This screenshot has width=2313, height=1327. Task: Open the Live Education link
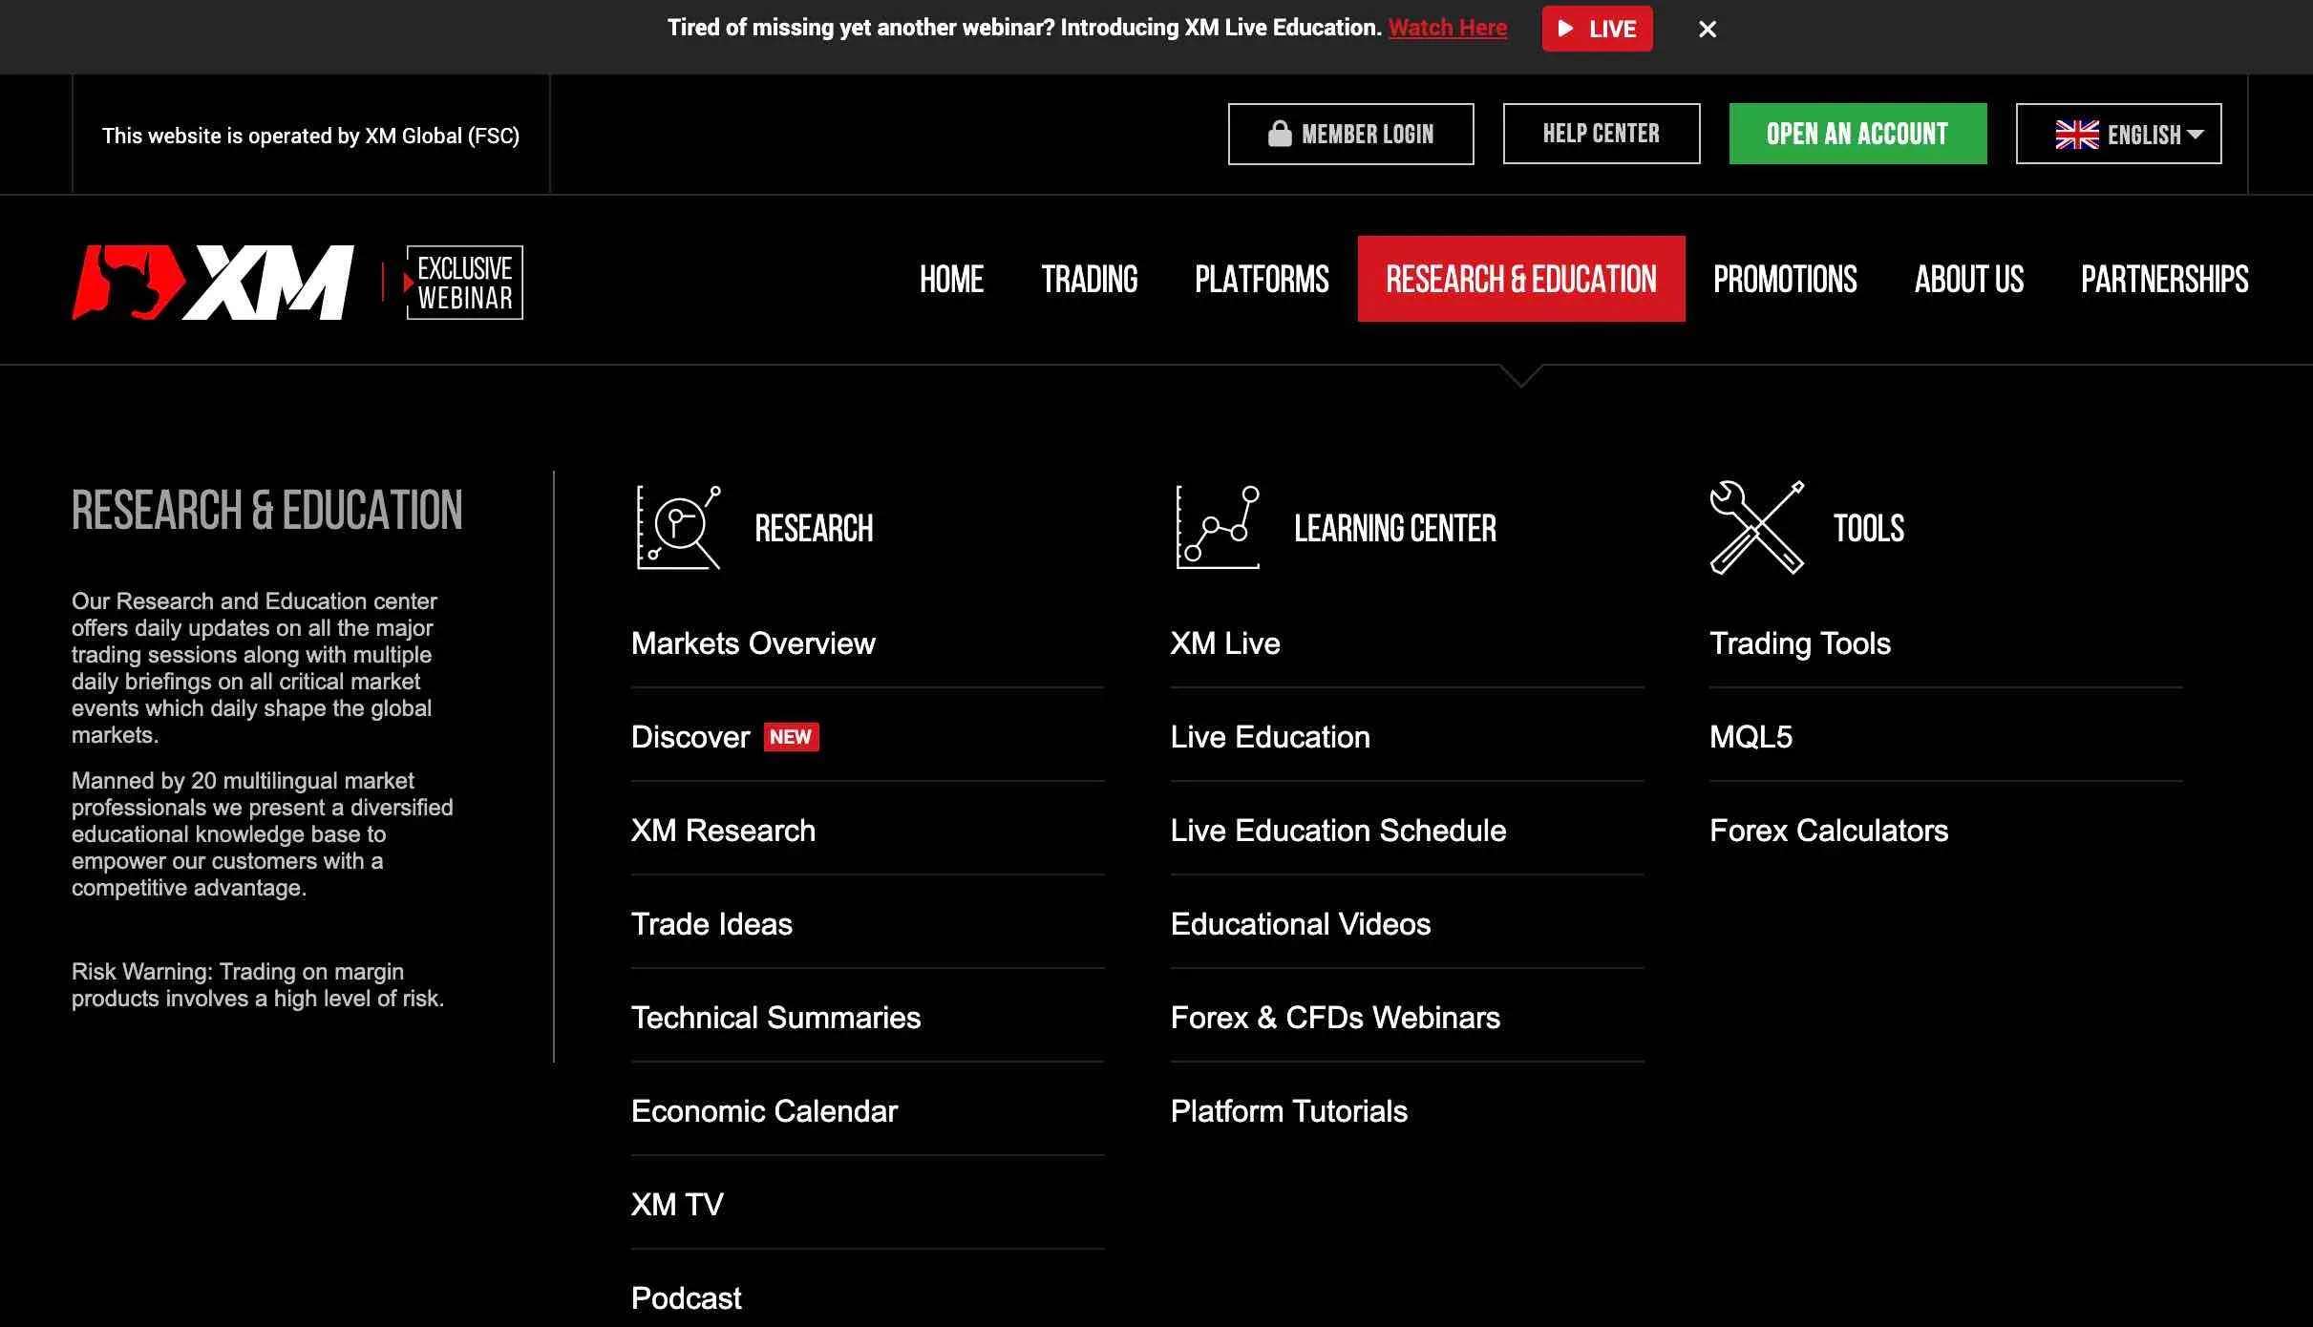click(1270, 737)
